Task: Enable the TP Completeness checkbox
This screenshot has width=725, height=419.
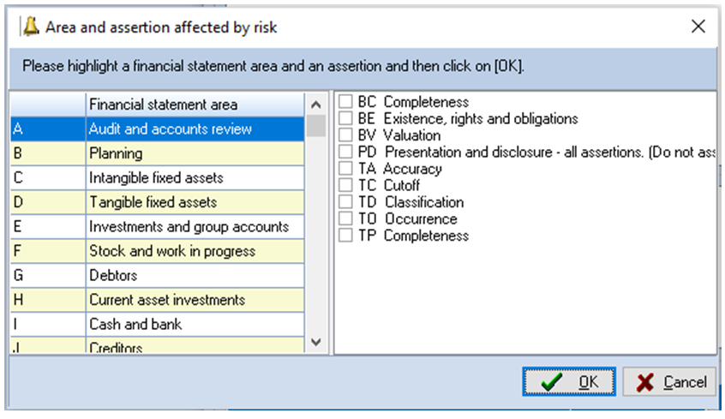Action: (345, 235)
